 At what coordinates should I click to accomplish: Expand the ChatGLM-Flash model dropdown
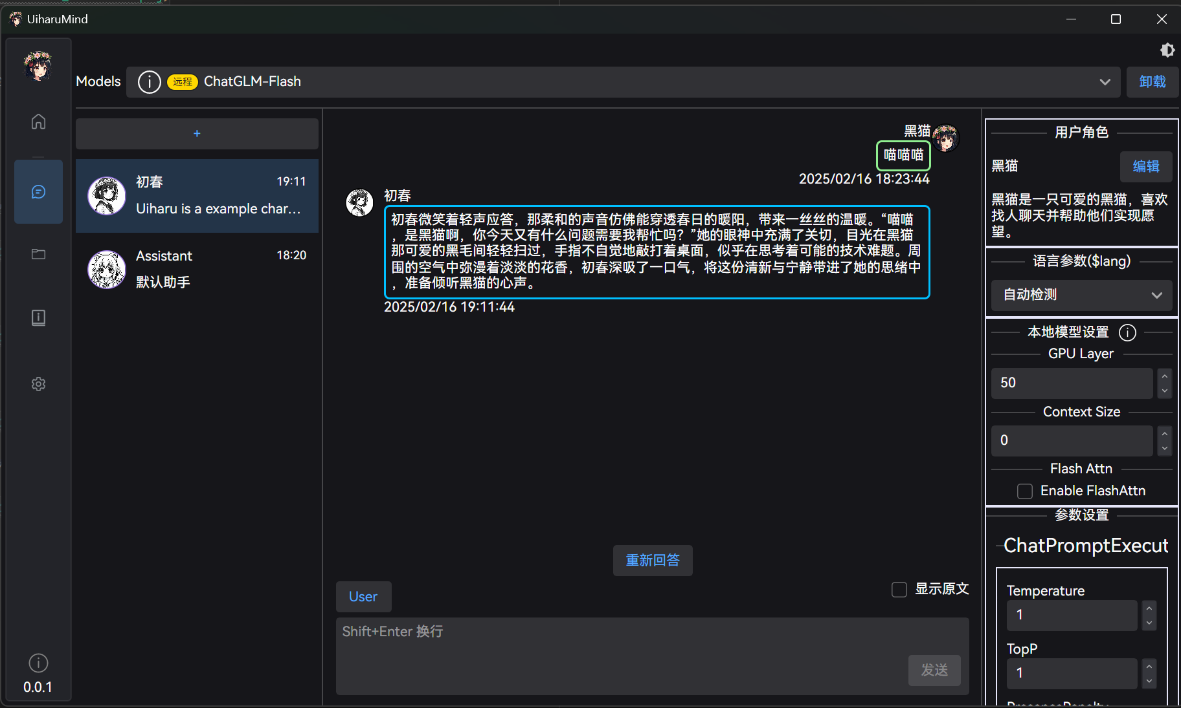click(x=1105, y=82)
